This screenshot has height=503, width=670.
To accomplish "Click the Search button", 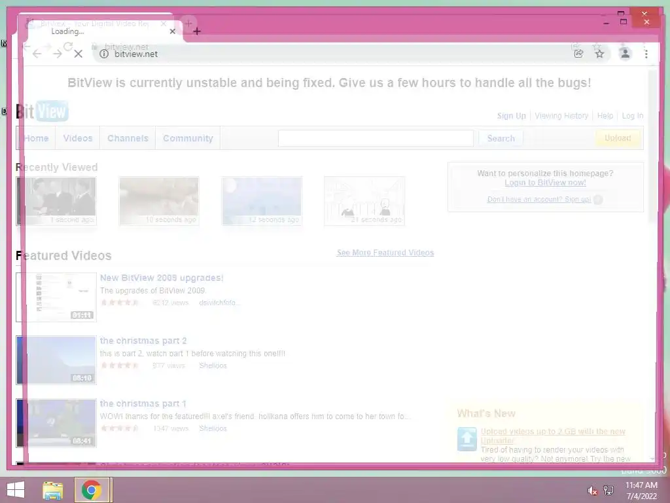I will coord(501,138).
